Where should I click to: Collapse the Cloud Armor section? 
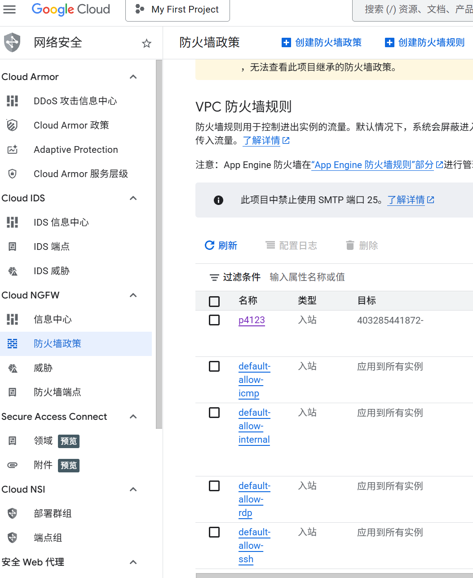pyautogui.click(x=133, y=77)
